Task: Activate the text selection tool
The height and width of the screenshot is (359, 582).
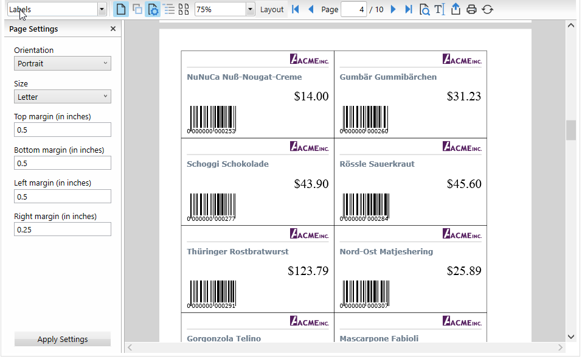Action: tap(440, 9)
